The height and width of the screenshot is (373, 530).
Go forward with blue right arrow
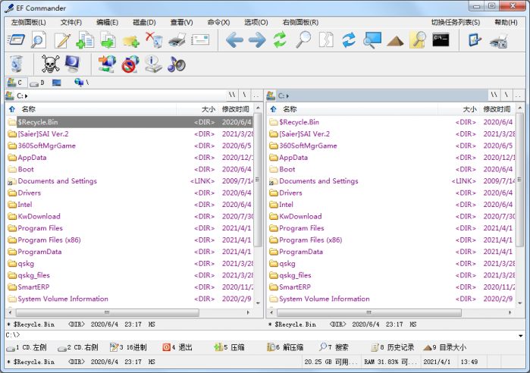click(257, 40)
